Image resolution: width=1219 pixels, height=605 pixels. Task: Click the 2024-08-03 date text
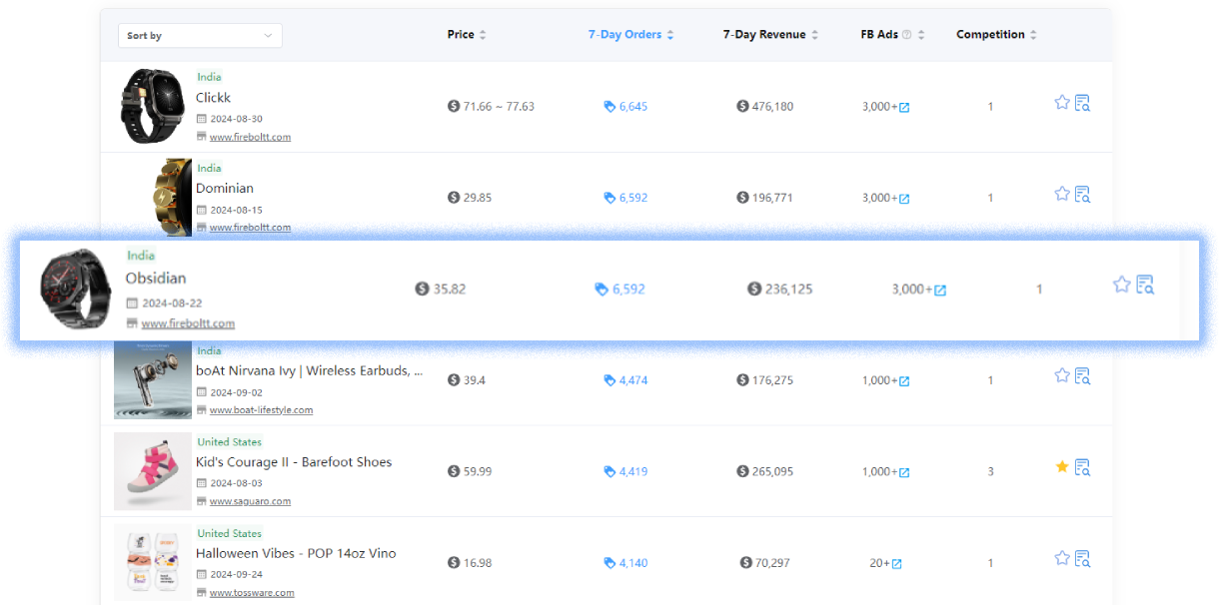click(x=237, y=483)
